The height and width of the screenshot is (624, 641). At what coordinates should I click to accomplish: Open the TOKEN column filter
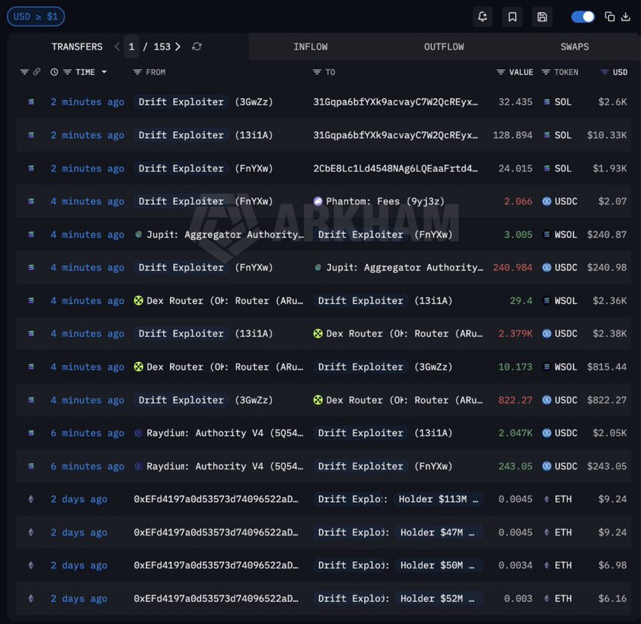click(546, 72)
